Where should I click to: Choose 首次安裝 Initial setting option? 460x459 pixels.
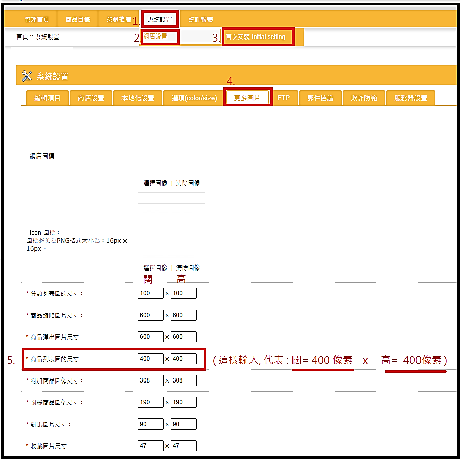(257, 37)
